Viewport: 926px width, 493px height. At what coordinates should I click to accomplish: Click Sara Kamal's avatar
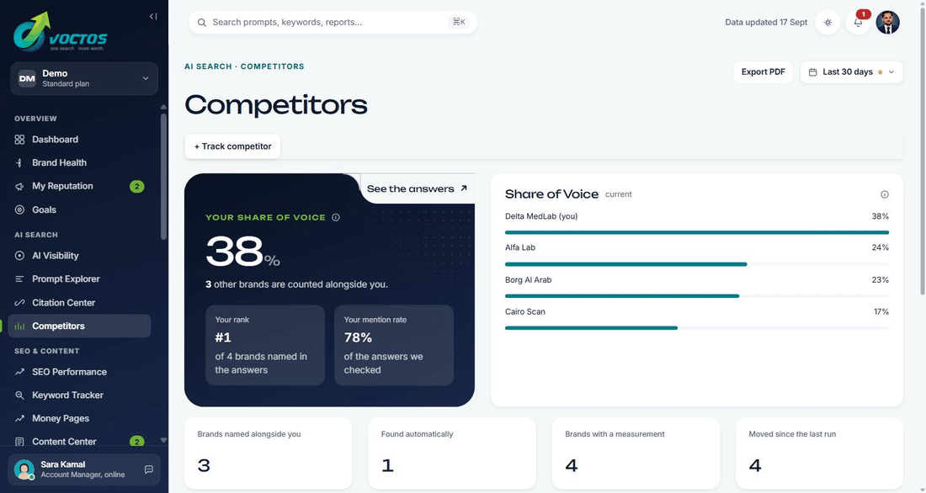[24, 469]
